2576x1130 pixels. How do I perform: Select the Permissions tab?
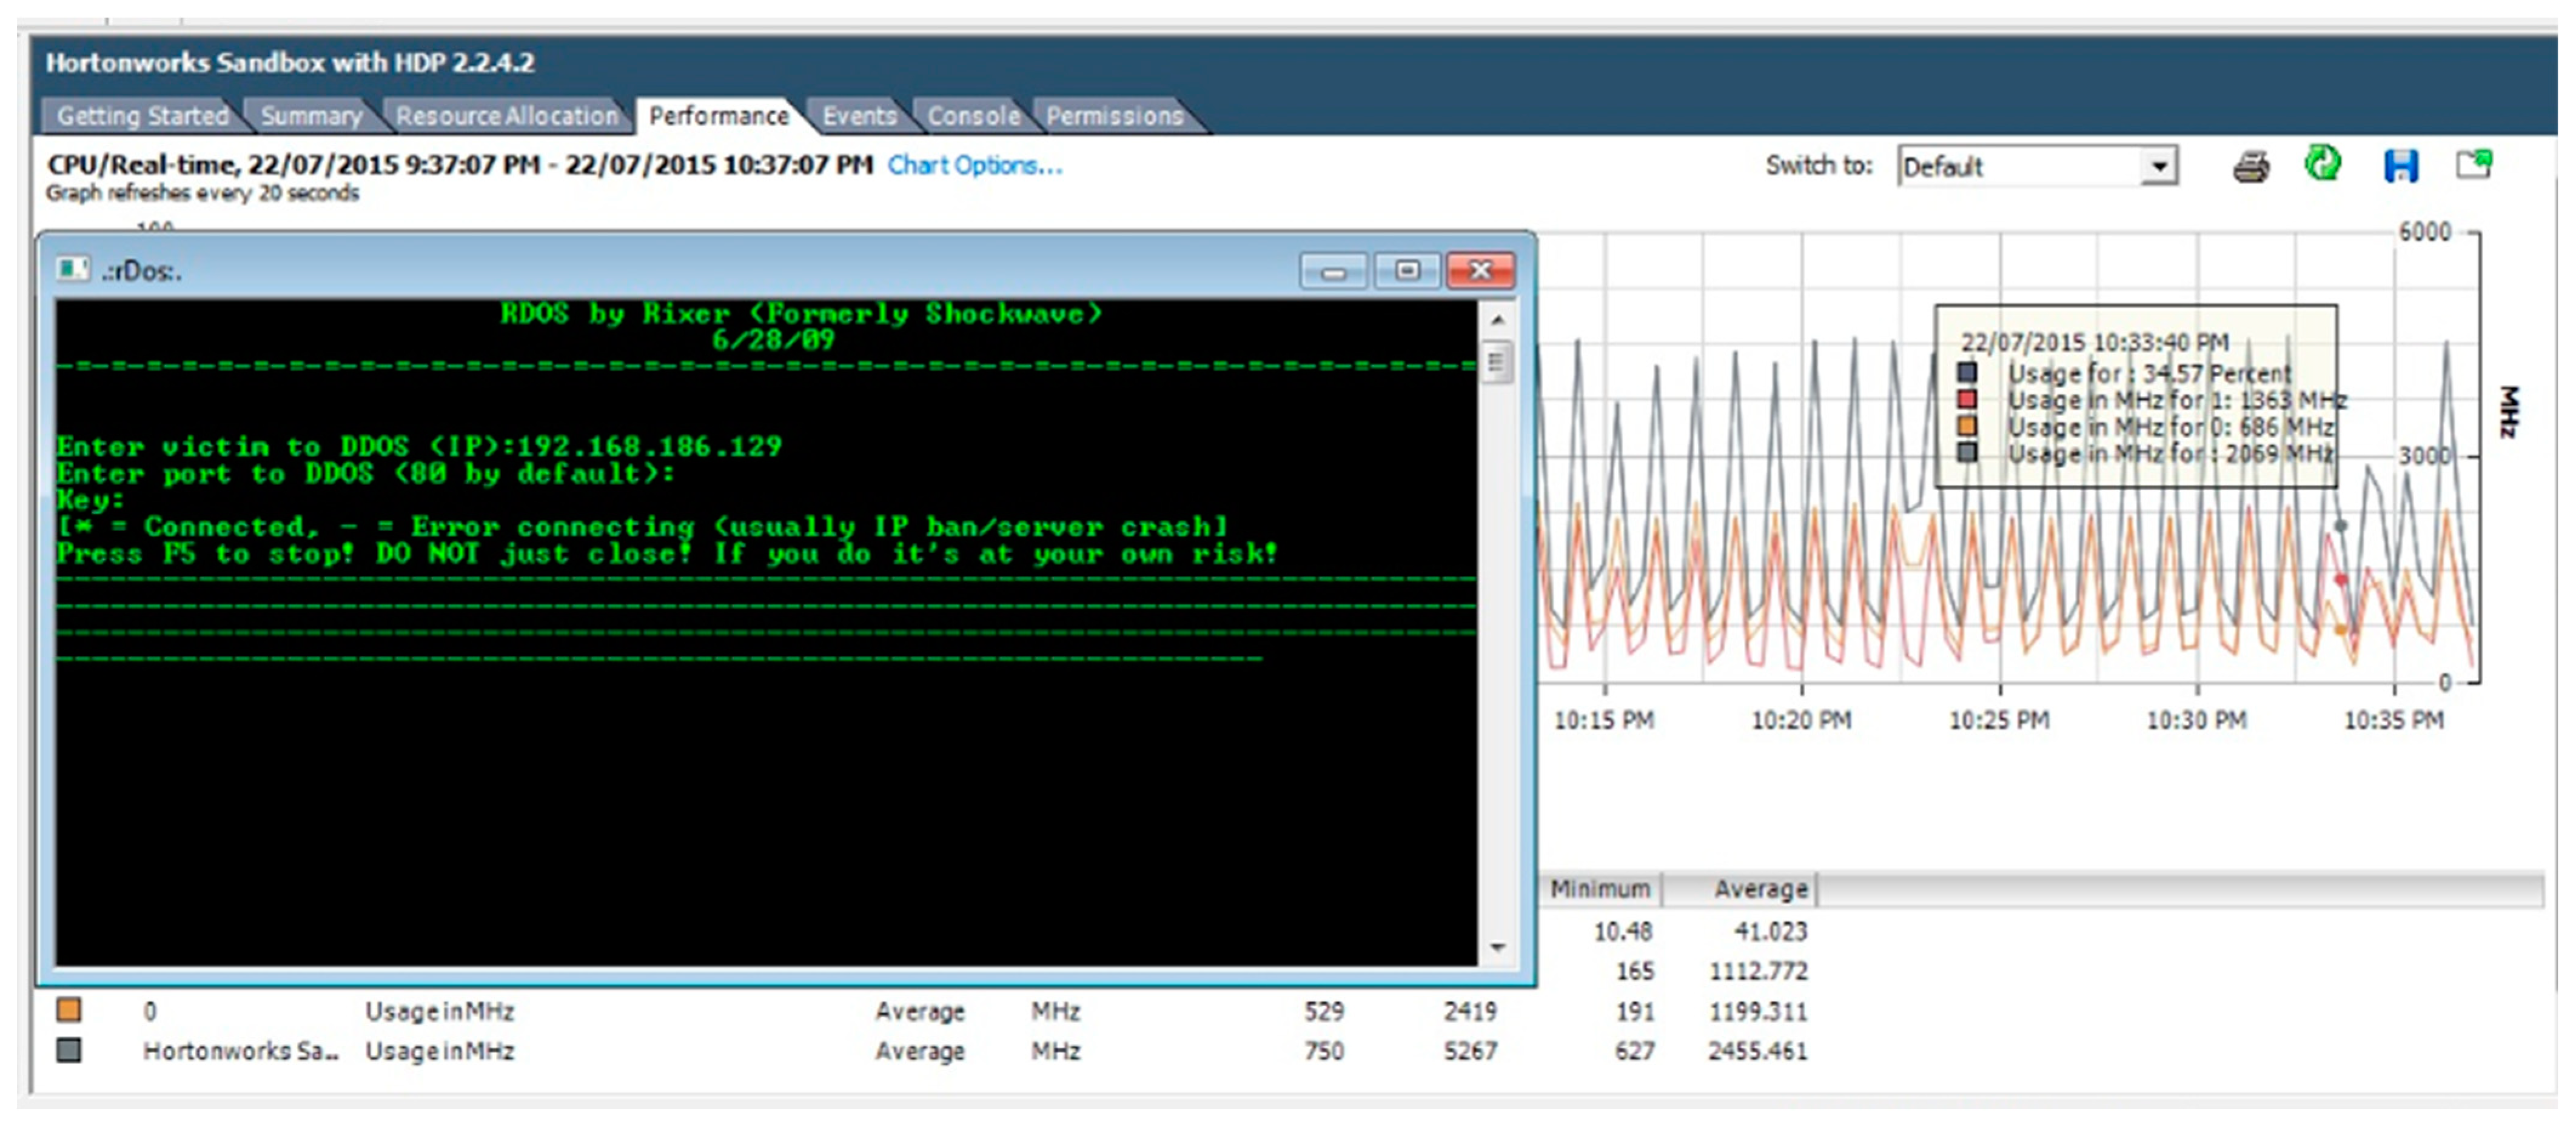click(1114, 116)
